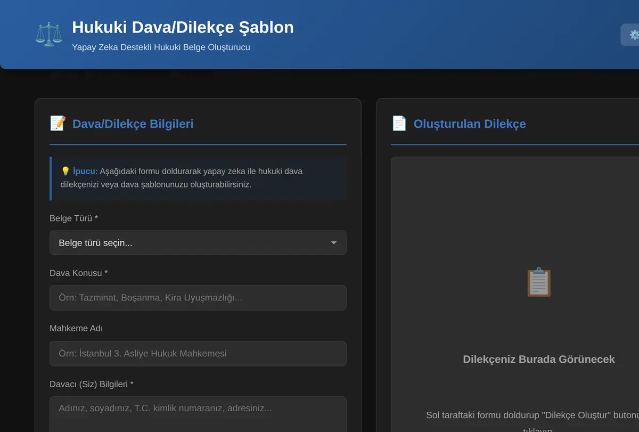Image resolution: width=639 pixels, height=432 pixels.
Task: Focus the Dava Konusu input field
Action: [198, 298]
